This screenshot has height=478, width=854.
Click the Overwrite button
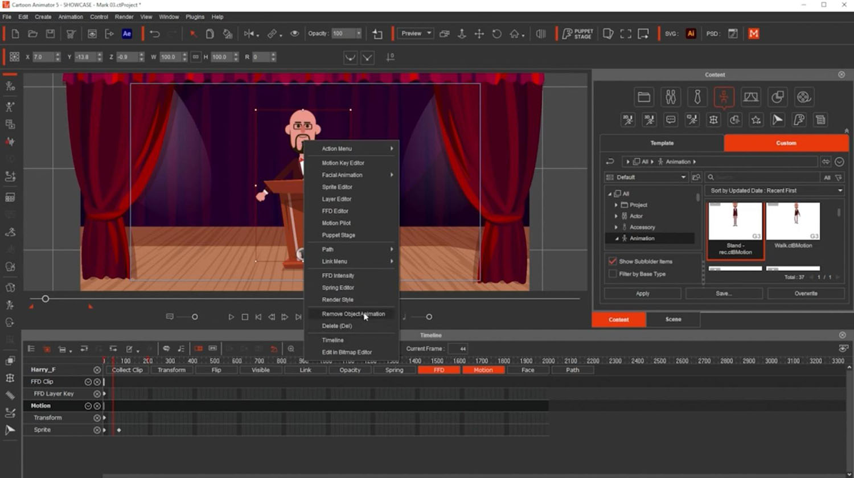[806, 294]
